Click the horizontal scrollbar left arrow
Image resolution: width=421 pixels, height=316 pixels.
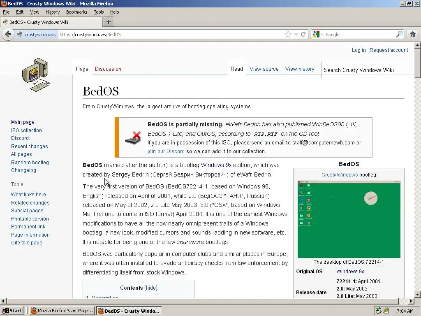3,301
